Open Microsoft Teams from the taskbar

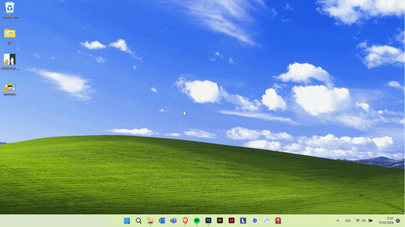tap(173, 221)
